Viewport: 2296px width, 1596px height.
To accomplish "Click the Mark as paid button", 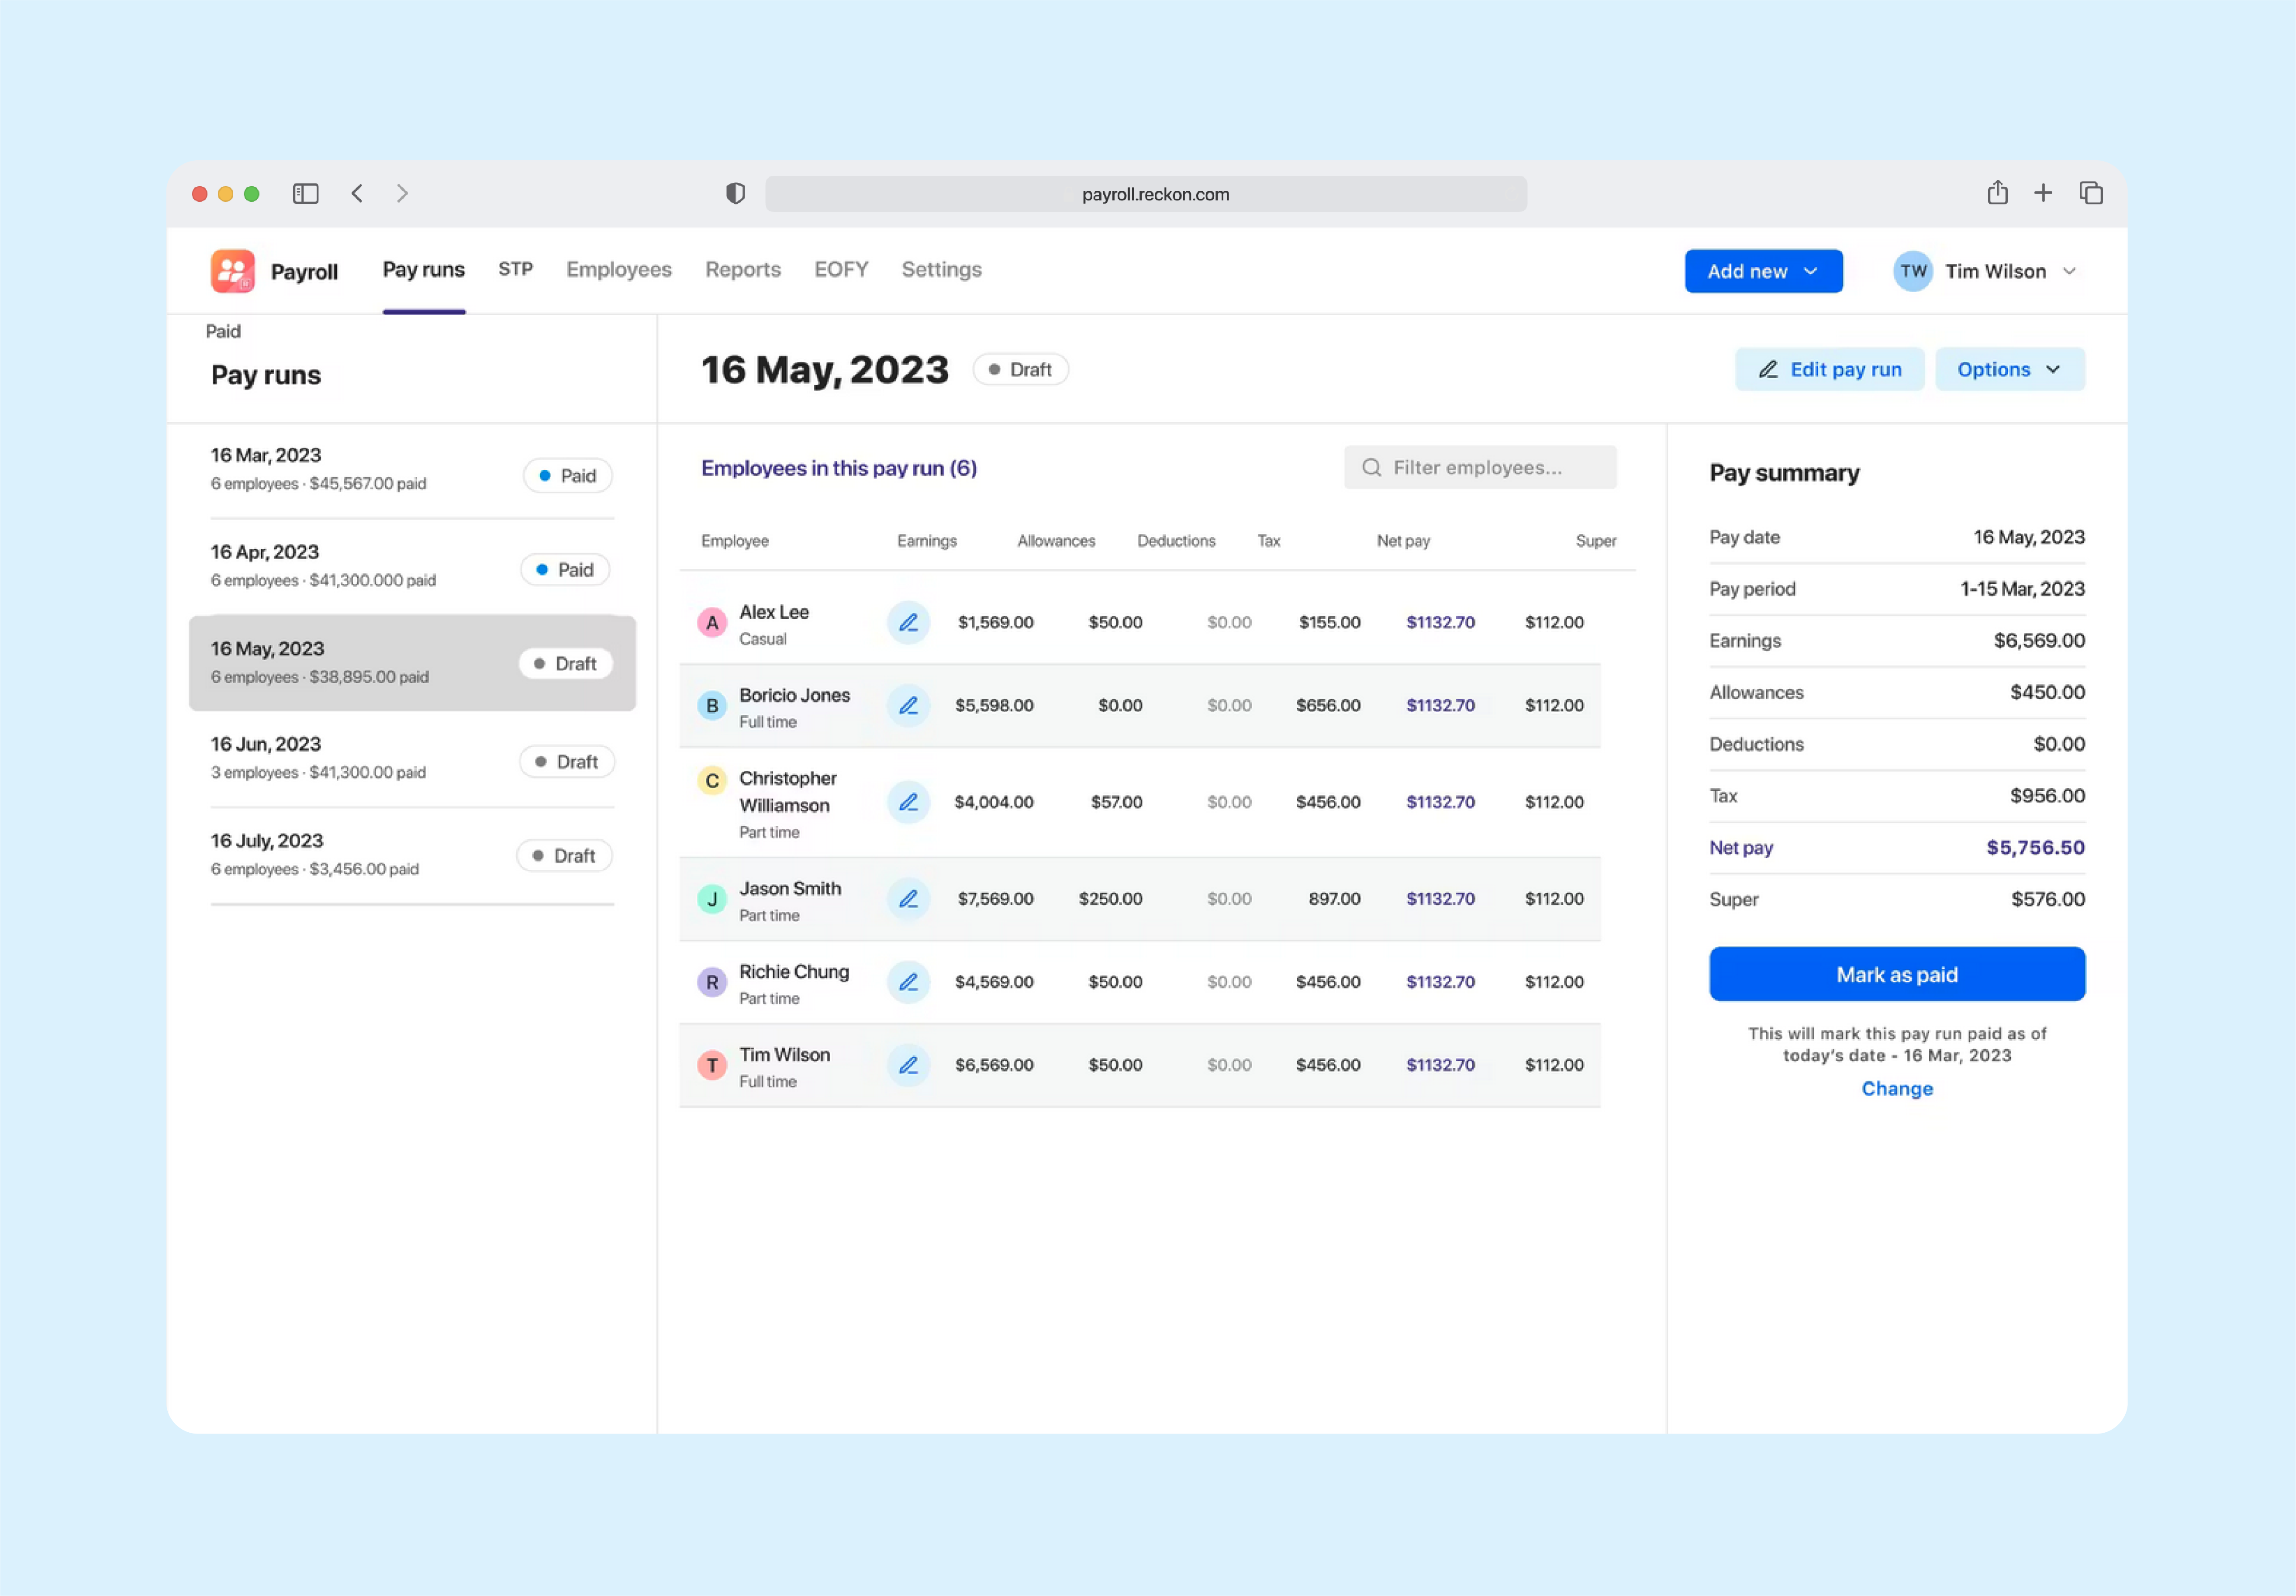I will coord(1896,974).
